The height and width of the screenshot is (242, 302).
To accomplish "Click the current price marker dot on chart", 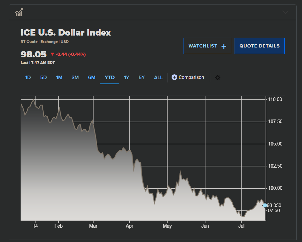I will [265, 206].
